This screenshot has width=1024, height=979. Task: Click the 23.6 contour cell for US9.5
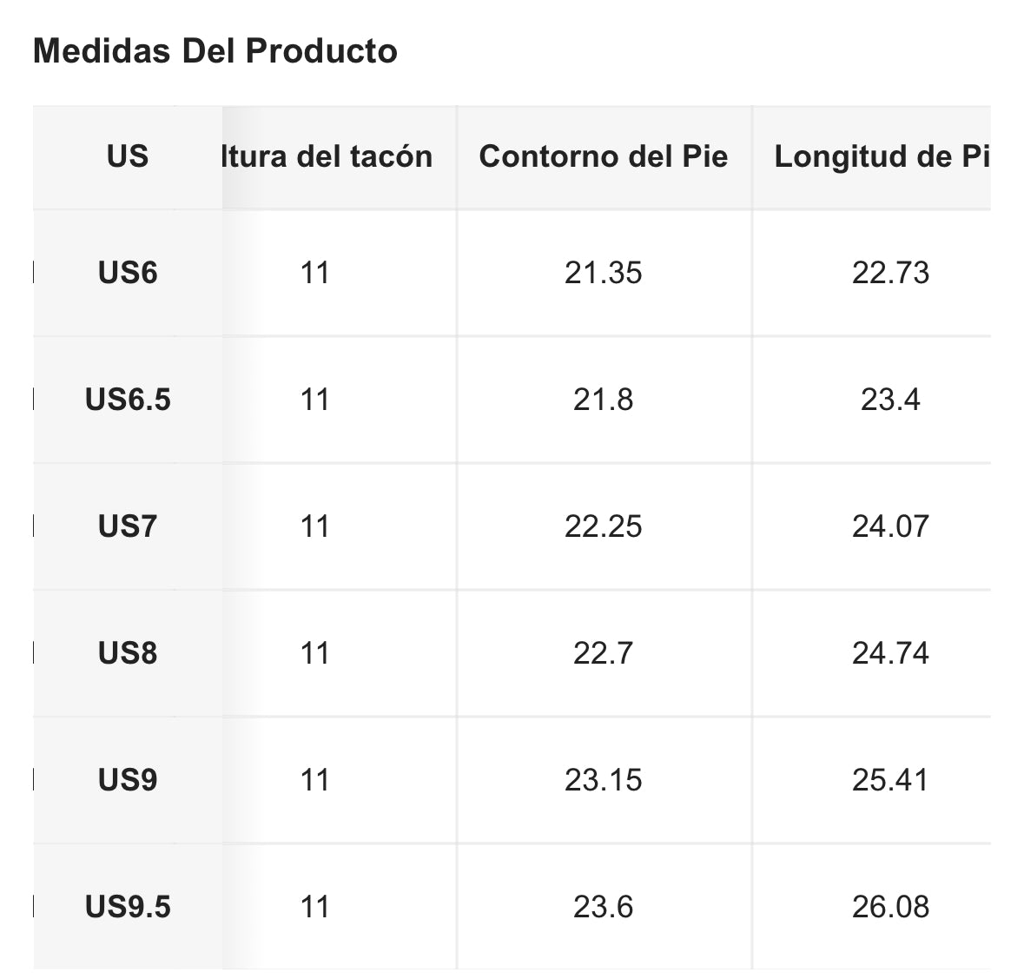tap(604, 907)
